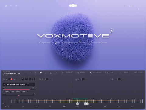The width and height of the screenshot is (146, 110).
Task: Click the layer 1 waveform icon
Action: [x=4, y=79]
